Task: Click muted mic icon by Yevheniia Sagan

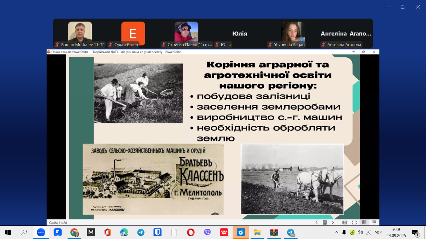Action: 270,44
